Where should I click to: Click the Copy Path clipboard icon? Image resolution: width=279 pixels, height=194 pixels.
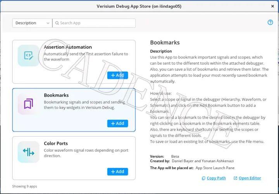pos(203,178)
